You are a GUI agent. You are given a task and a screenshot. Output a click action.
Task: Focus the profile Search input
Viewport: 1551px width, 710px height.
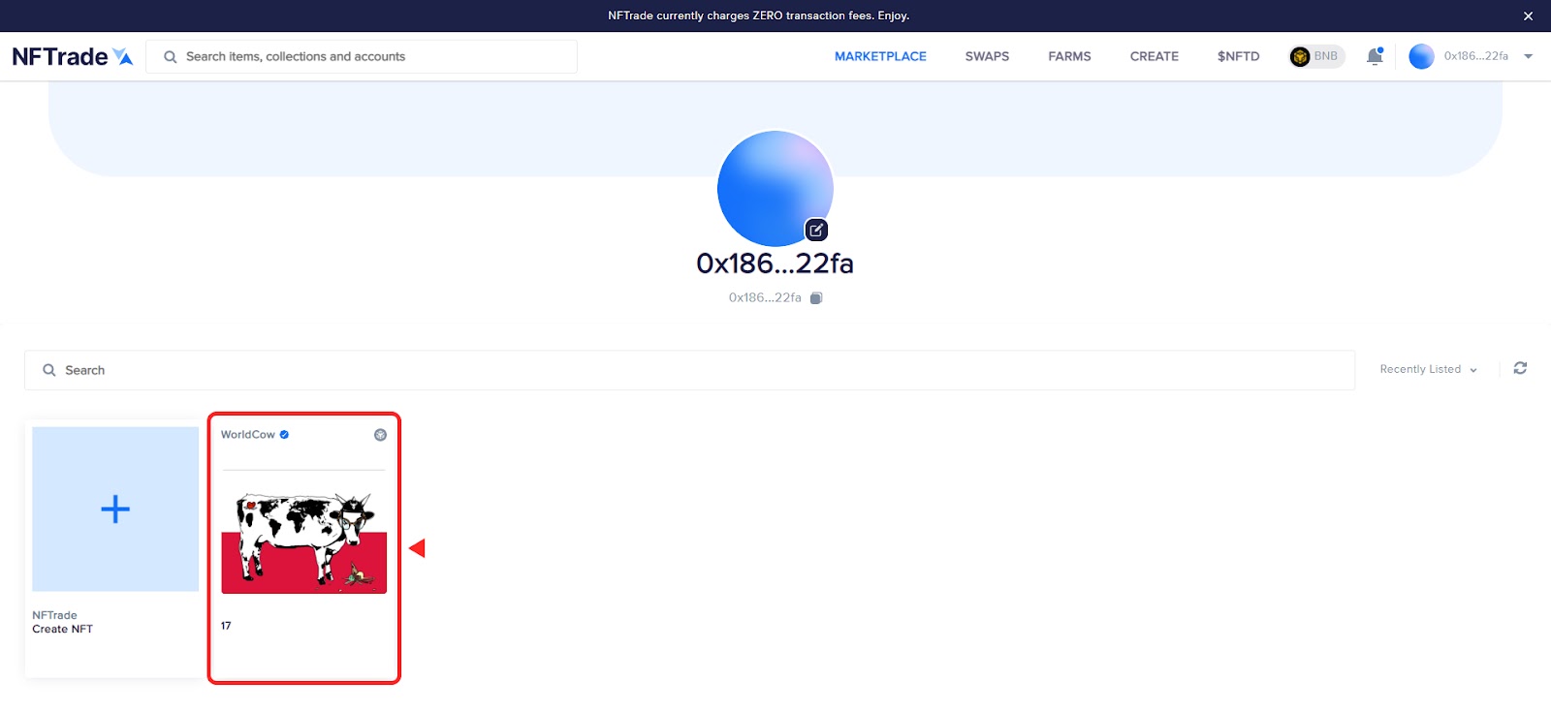[x=689, y=370]
